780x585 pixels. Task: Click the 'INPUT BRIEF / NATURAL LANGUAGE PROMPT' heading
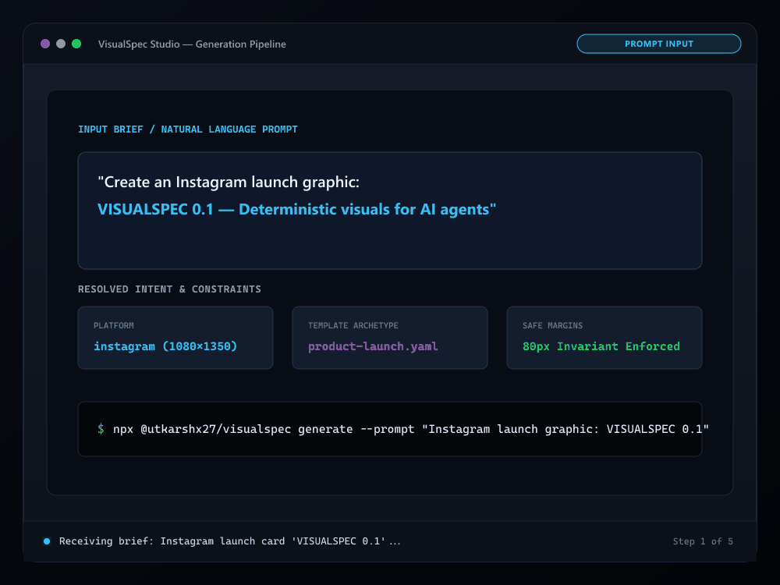pyautogui.click(x=187, y=129)
